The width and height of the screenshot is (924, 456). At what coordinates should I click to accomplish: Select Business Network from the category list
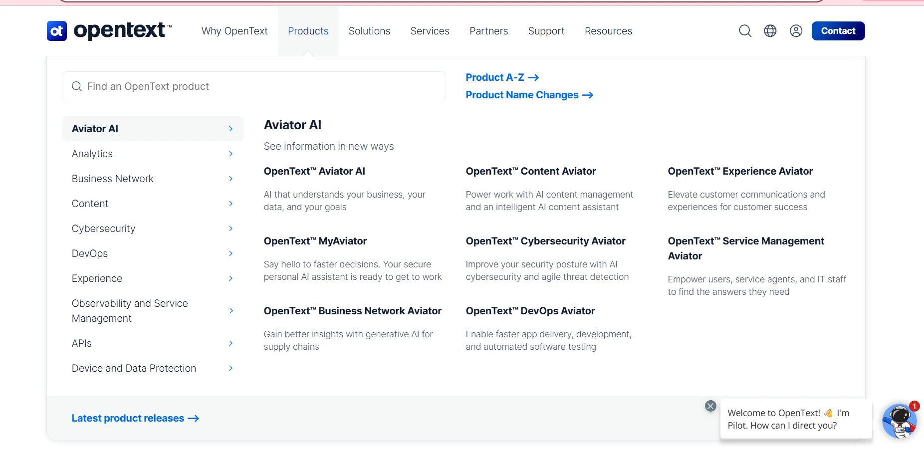coord(113,179)
